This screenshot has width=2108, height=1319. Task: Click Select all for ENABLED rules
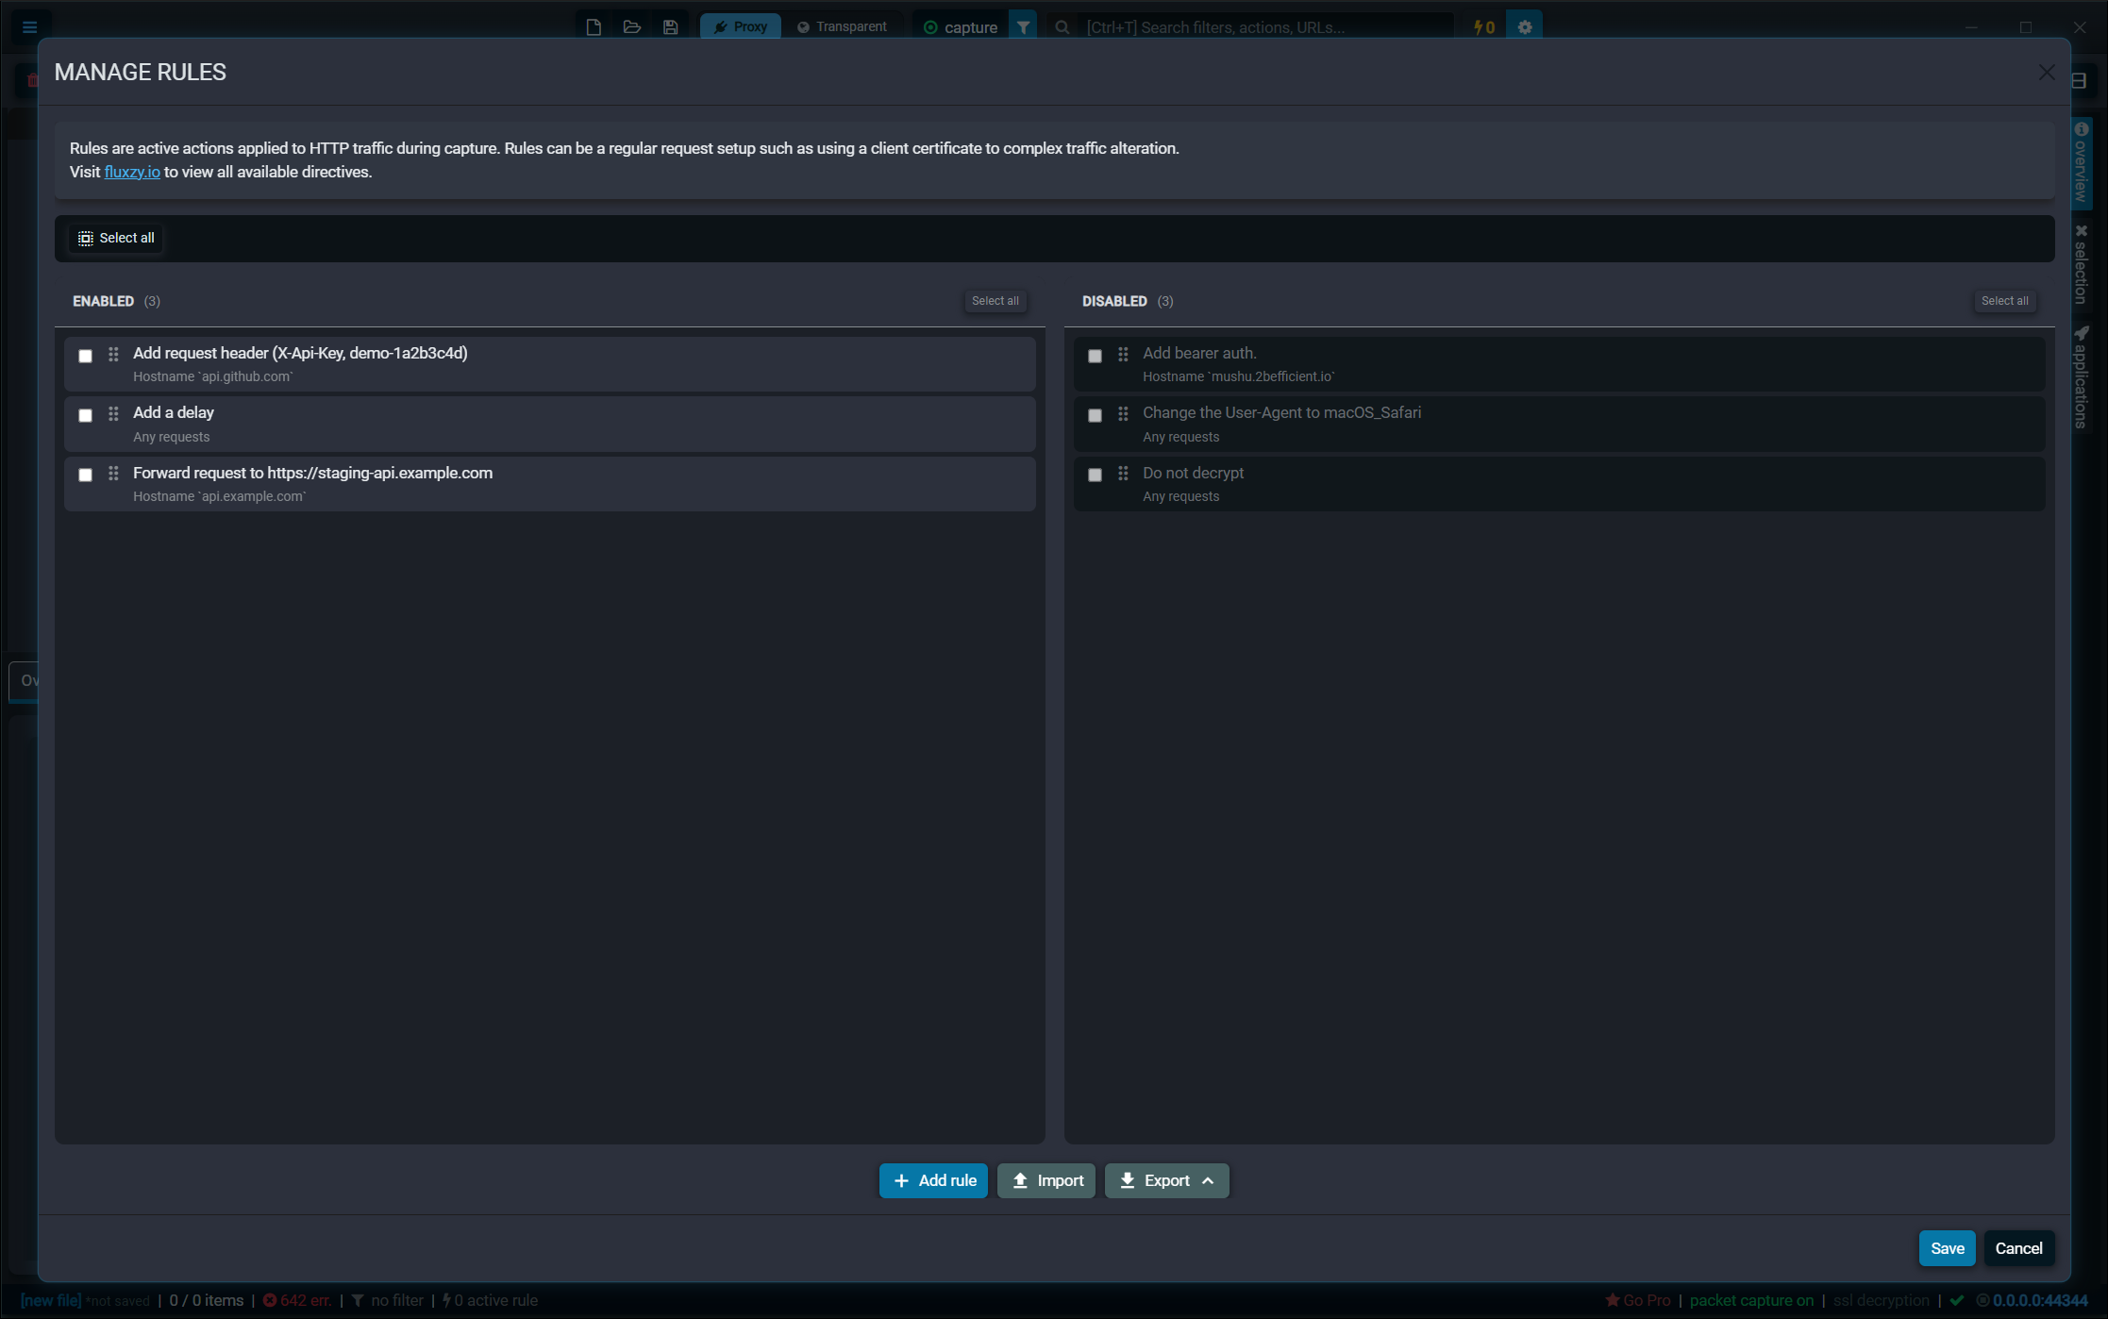[x=995, y=301]
